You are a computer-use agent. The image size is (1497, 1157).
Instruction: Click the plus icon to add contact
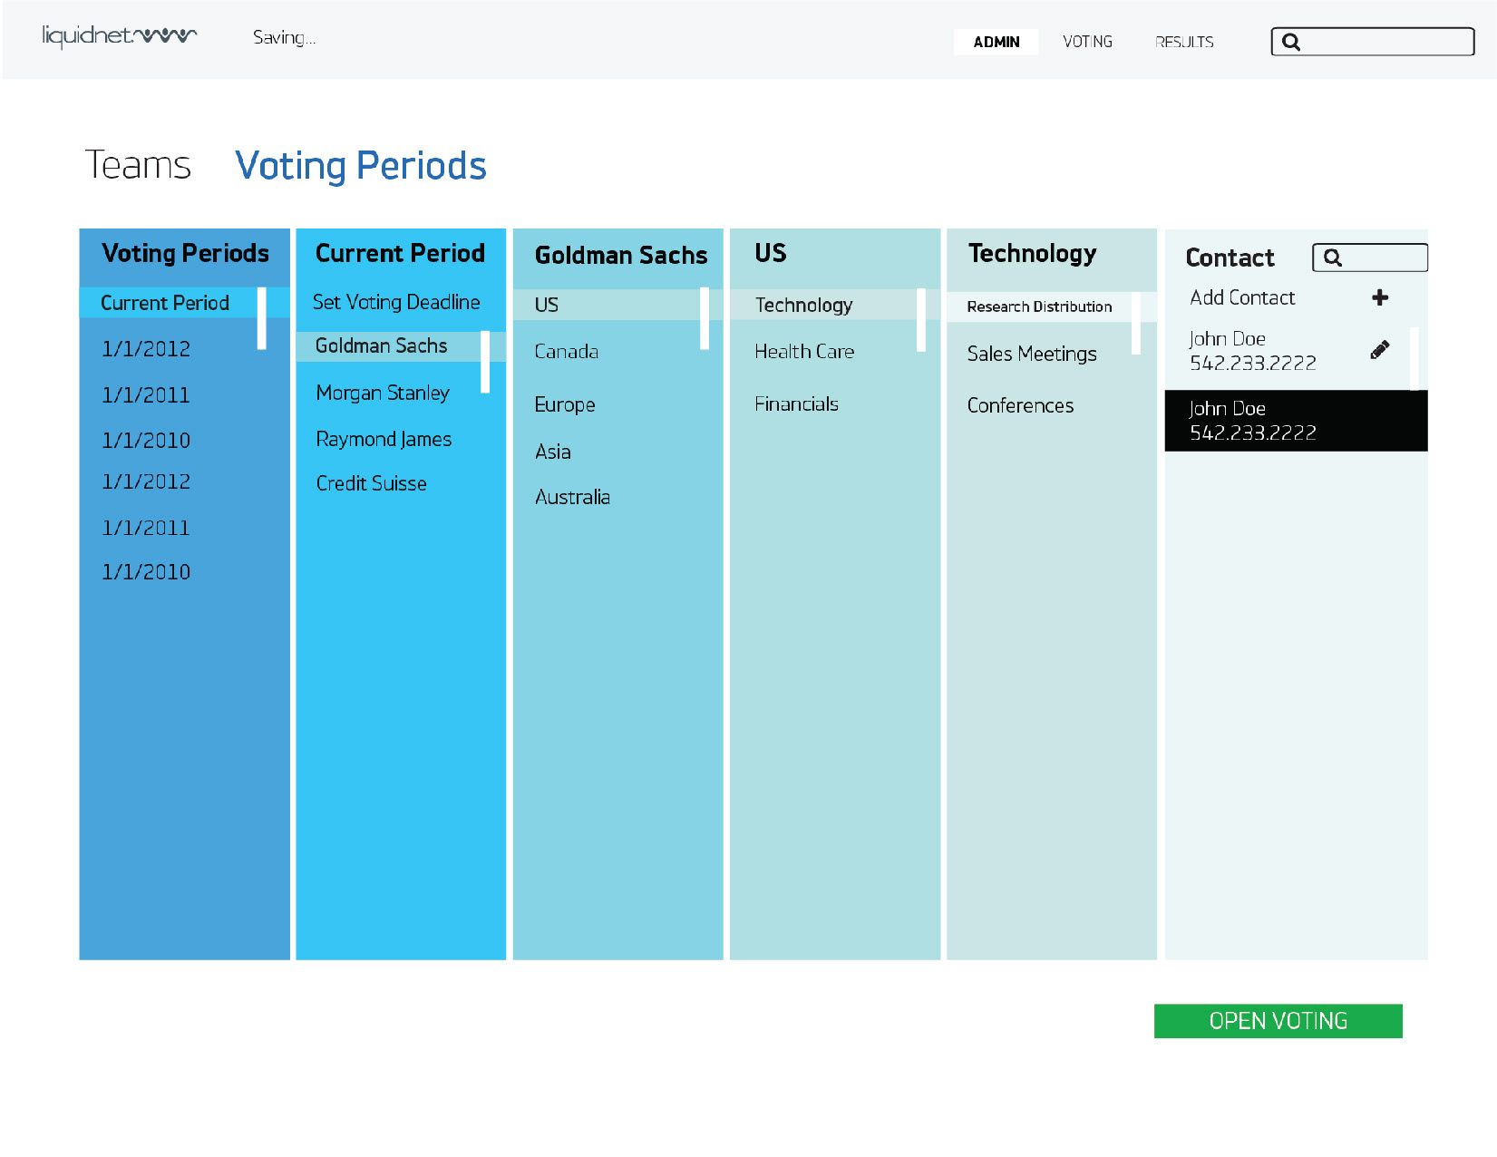coord(1380,297)
